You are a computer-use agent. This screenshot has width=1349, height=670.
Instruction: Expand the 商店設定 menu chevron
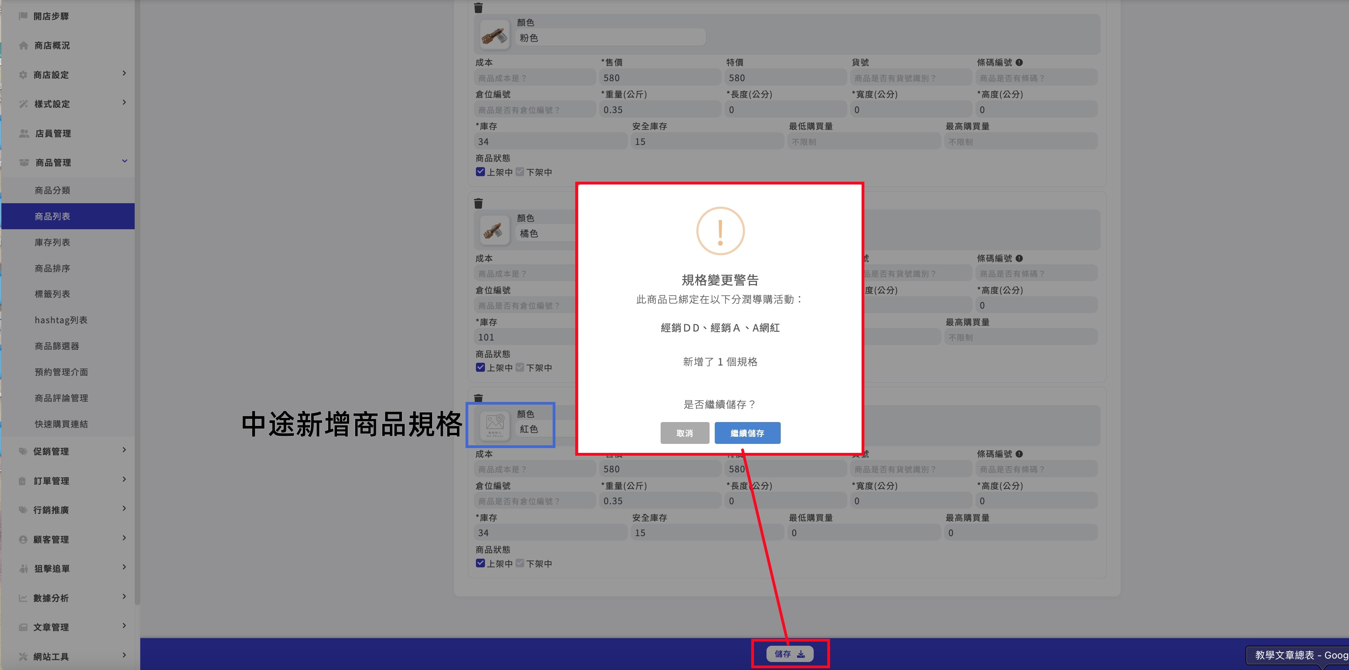click(124, 73)
